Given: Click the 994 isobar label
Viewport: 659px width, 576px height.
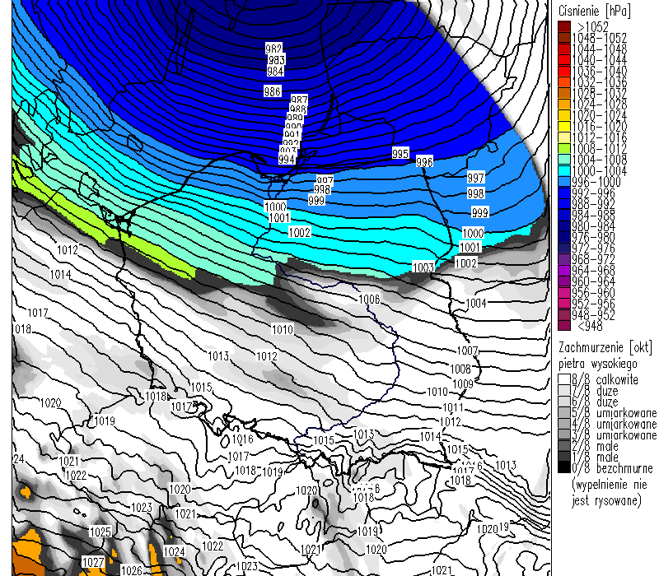Looking at the screenshot, I should (x=287, y=159).
